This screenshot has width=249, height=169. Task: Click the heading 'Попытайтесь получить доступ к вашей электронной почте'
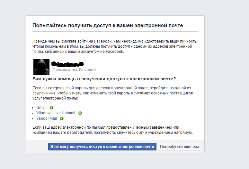point(108,26)
